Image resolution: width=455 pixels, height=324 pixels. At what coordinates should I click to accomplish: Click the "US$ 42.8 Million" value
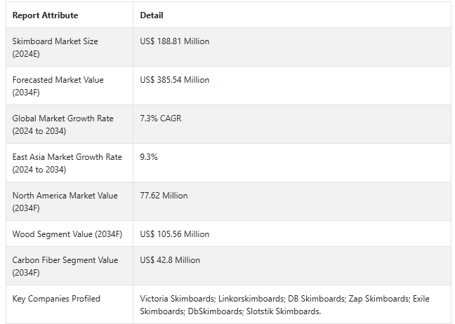click(170, 260)
